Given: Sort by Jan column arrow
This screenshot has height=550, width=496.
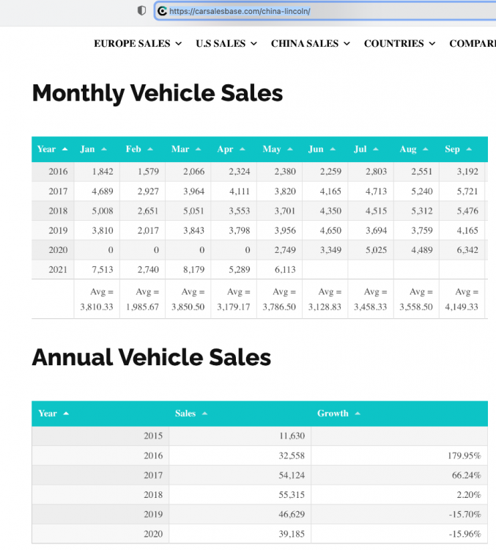Looking at the screenshot, I should point(104,149).
